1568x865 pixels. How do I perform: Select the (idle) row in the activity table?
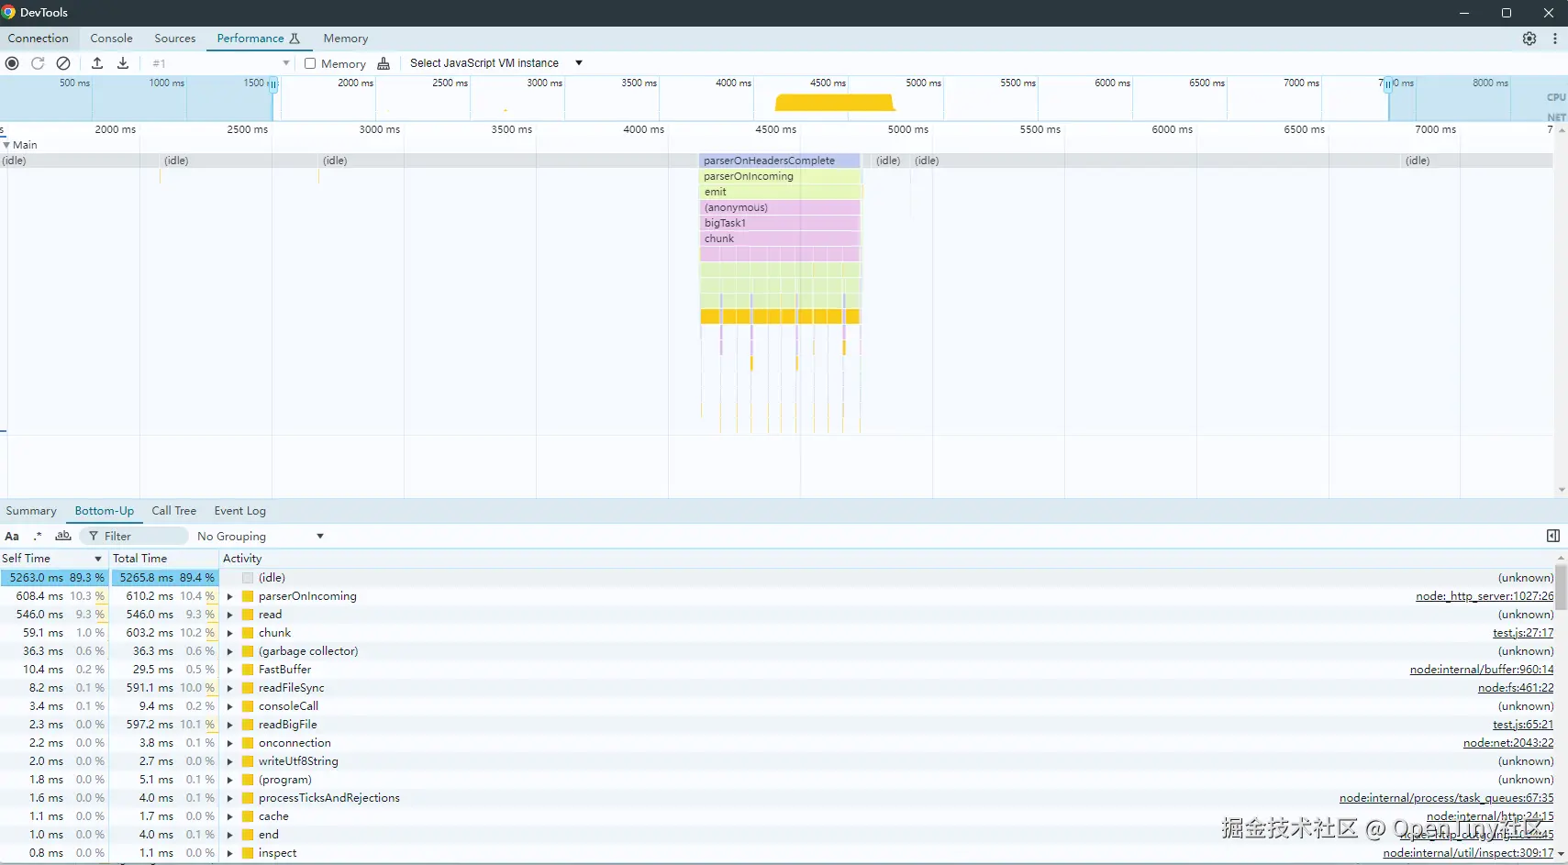tap(777, 578)
